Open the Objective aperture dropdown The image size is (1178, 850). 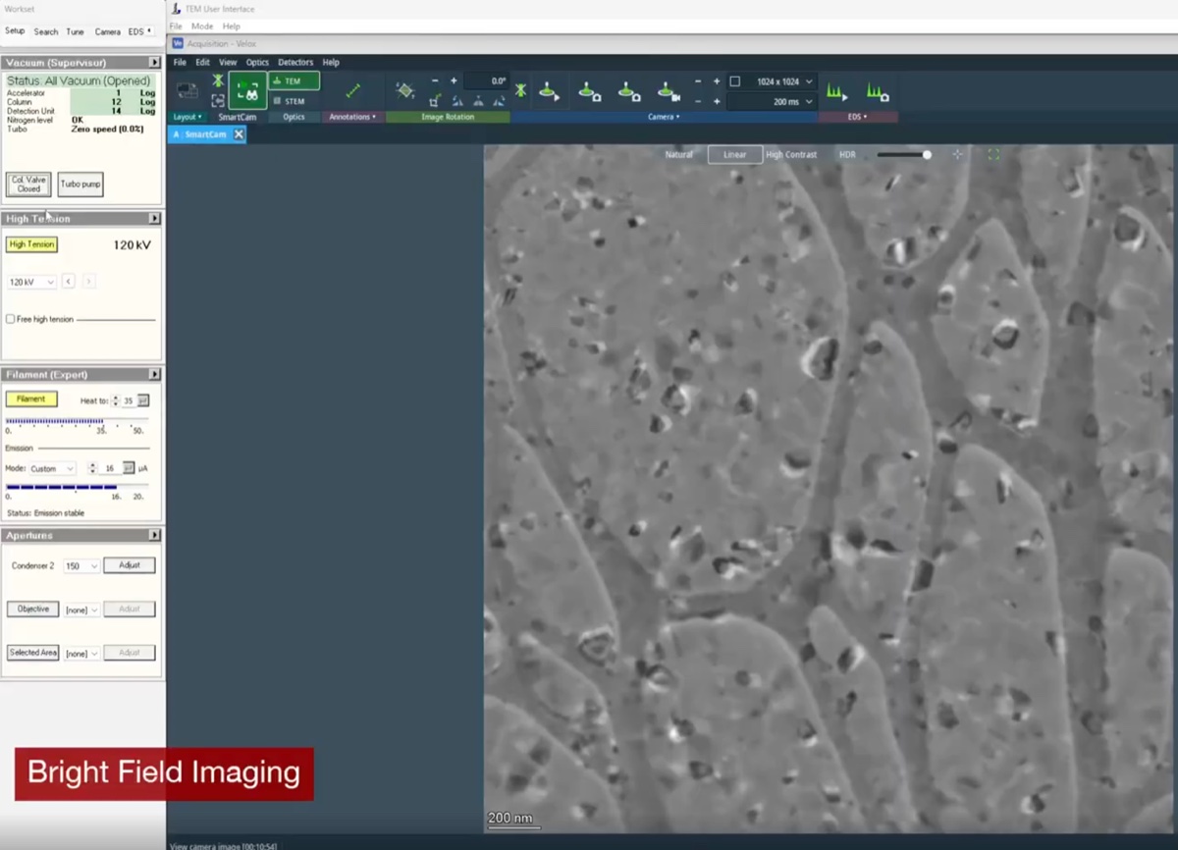point(81,611)
